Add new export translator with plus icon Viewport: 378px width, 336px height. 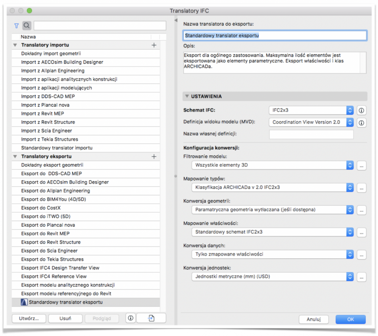154,156
